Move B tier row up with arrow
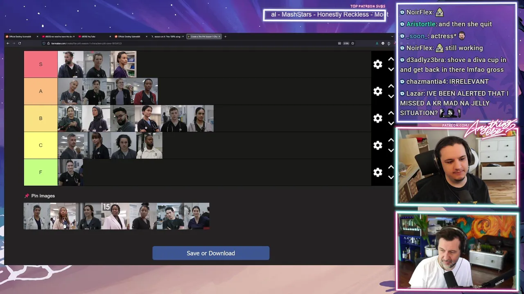The height and width of the screenshot is (294, 524). tap(391, 113)
